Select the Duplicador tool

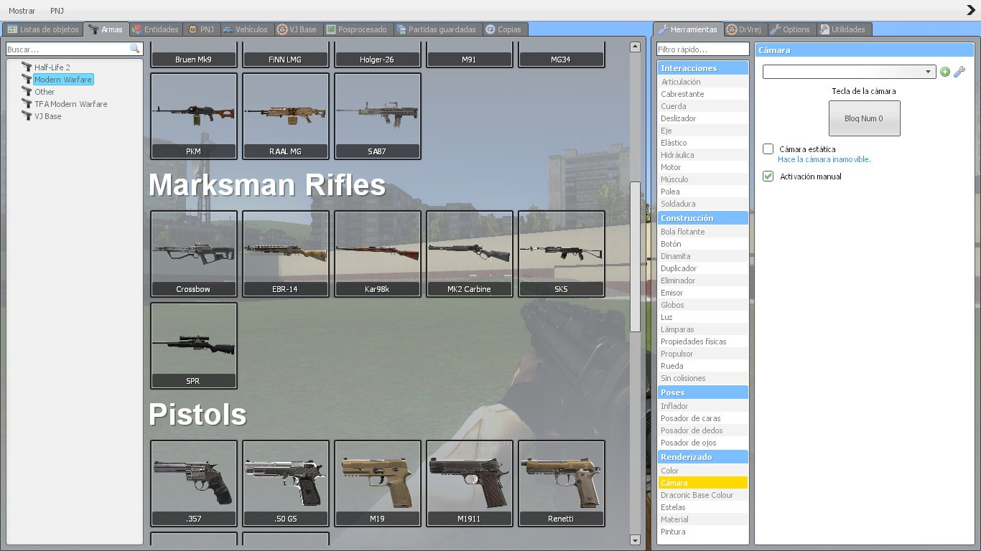[703, 268]
